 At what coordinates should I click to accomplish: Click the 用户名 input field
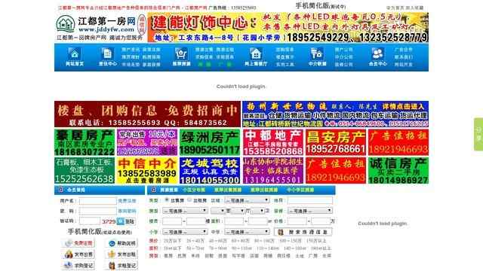[97, 201]
